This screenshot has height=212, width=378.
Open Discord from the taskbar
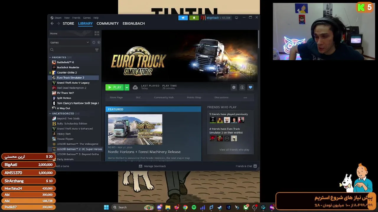[159, 207]
